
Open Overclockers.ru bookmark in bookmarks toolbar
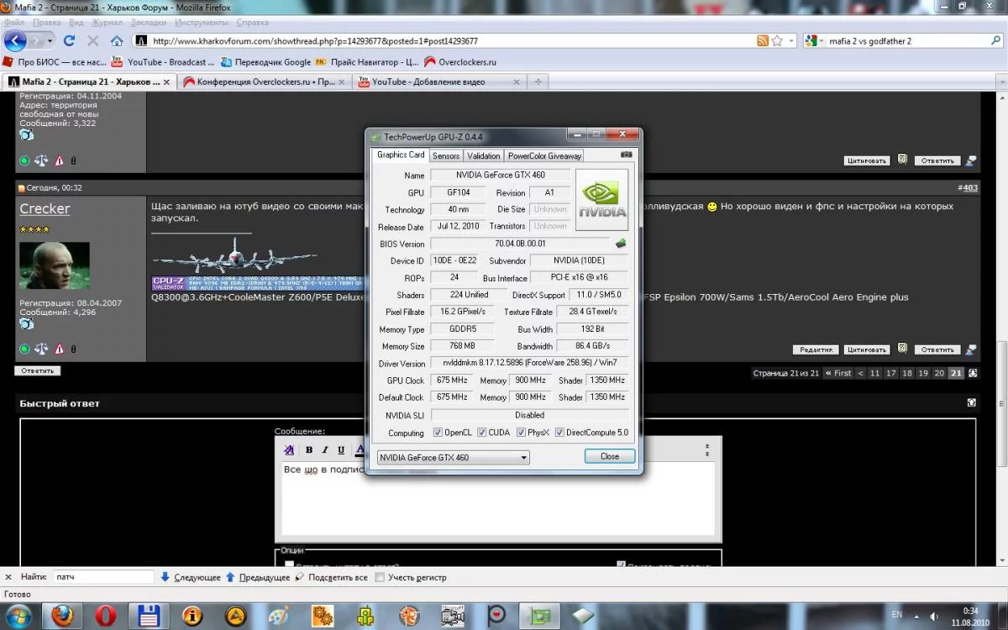point(460,62)
